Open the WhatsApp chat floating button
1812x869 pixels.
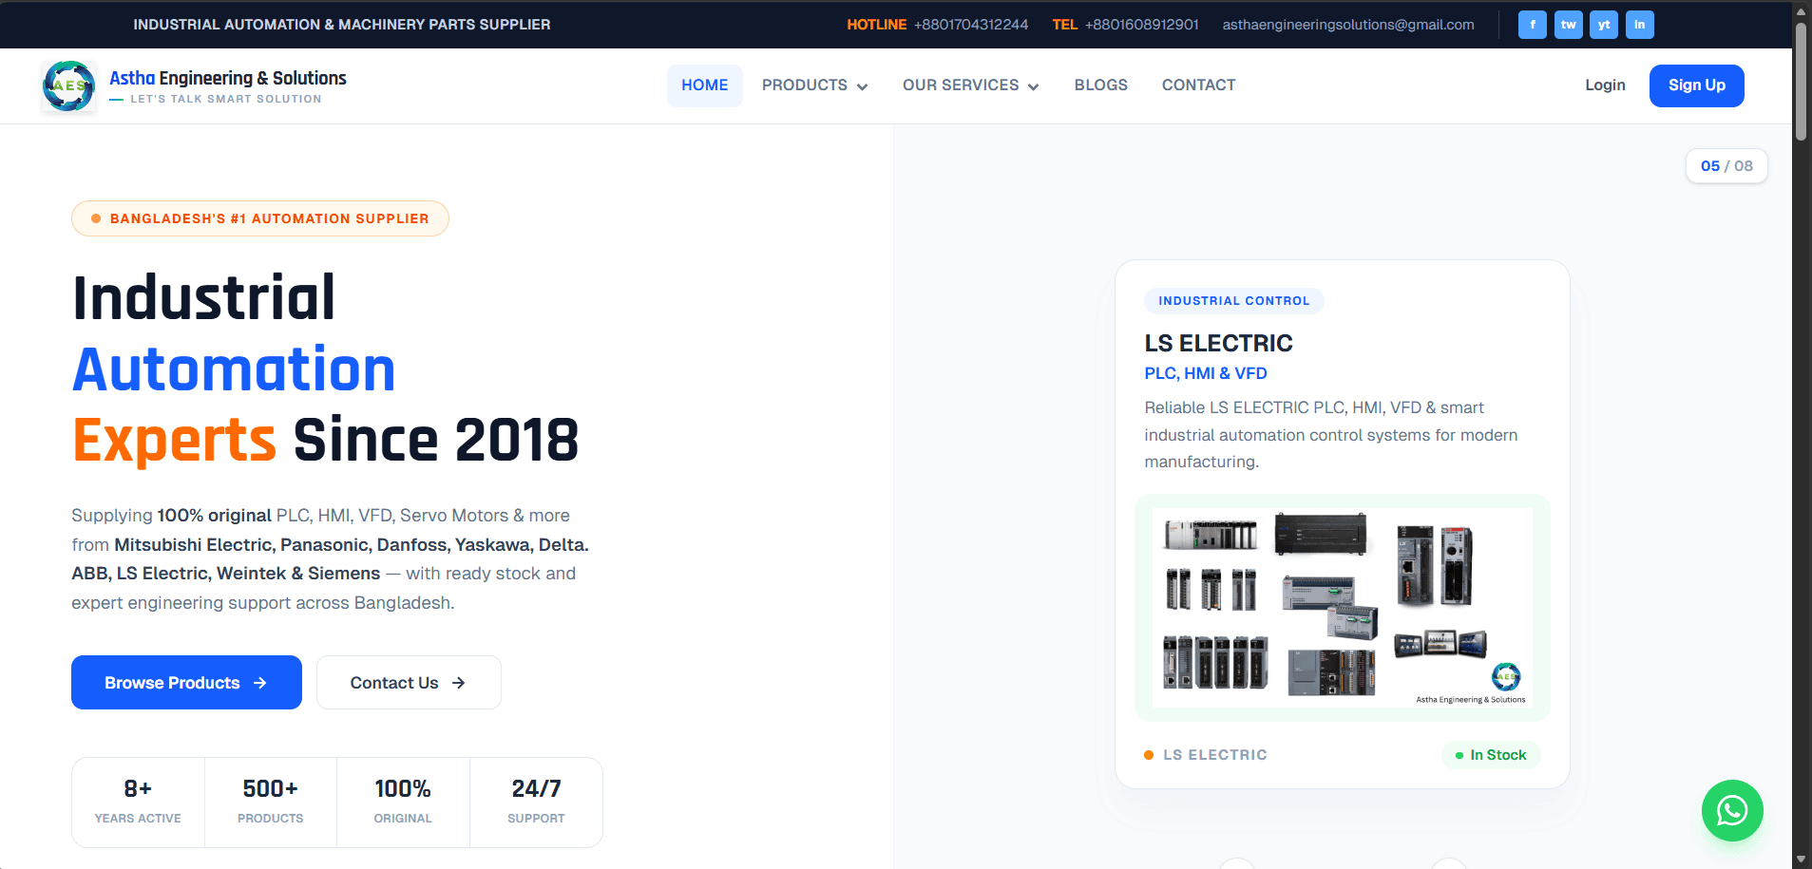point(1732,810)
